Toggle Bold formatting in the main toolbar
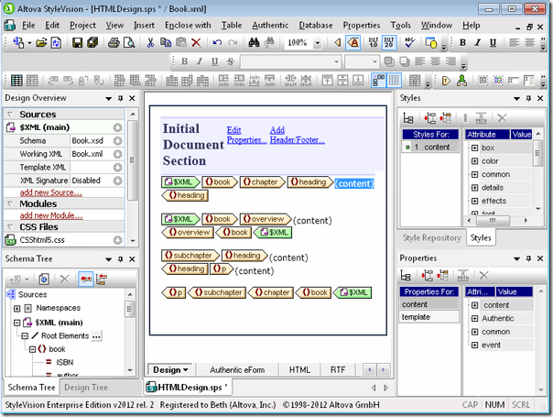Viewport: 553px width, 417px height. point(184,61)
